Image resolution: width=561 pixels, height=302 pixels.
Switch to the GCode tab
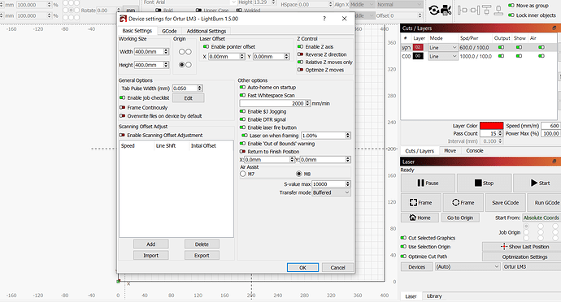pyautogui.click(x=169, y=31)
